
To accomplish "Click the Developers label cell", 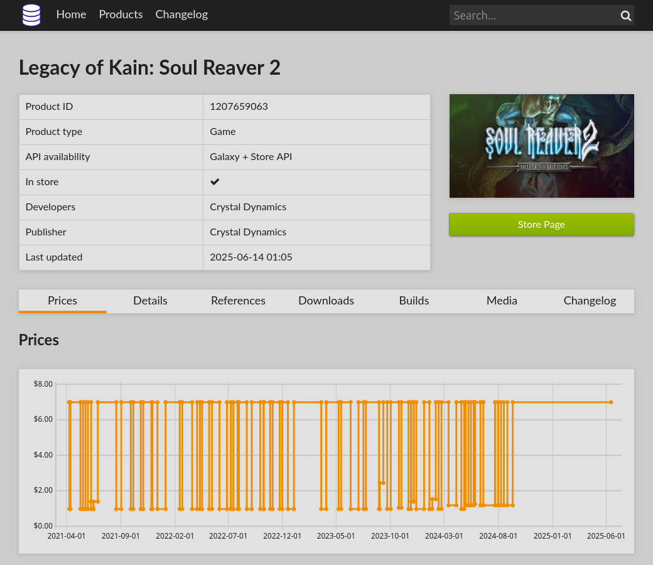I will pyautogui.click(x=111, y=207).
